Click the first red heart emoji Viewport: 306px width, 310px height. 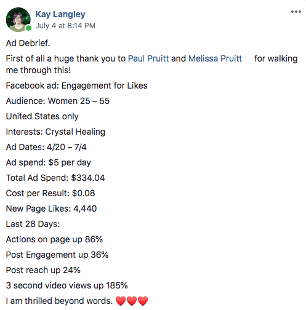click(x=121, y=301)
